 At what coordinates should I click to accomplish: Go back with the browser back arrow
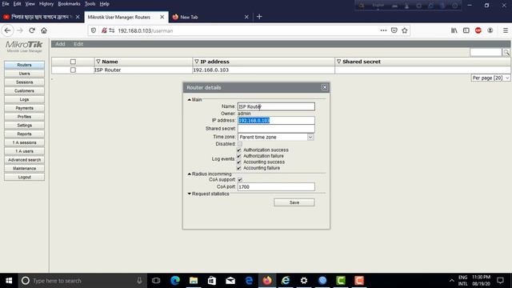(x=8, y=30)
